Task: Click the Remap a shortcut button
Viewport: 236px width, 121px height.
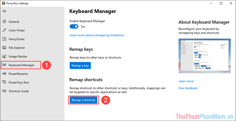Action: click(83, 100)
